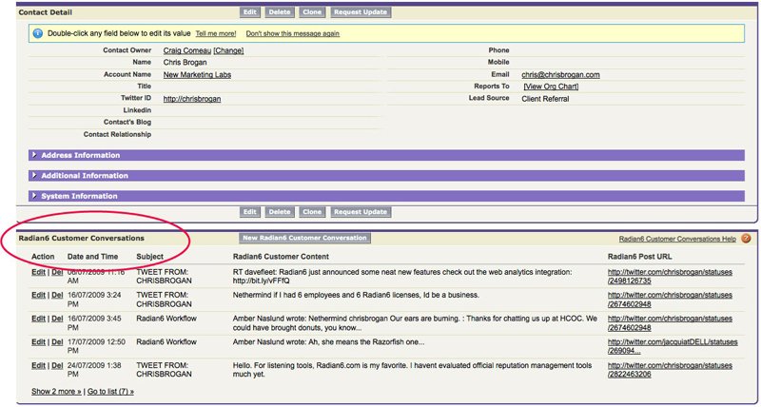Delete the 16/07/2009 3:24 PM conversation
Image resolution: width=761 pixels, height=407 pixels.
pos(57,295)
